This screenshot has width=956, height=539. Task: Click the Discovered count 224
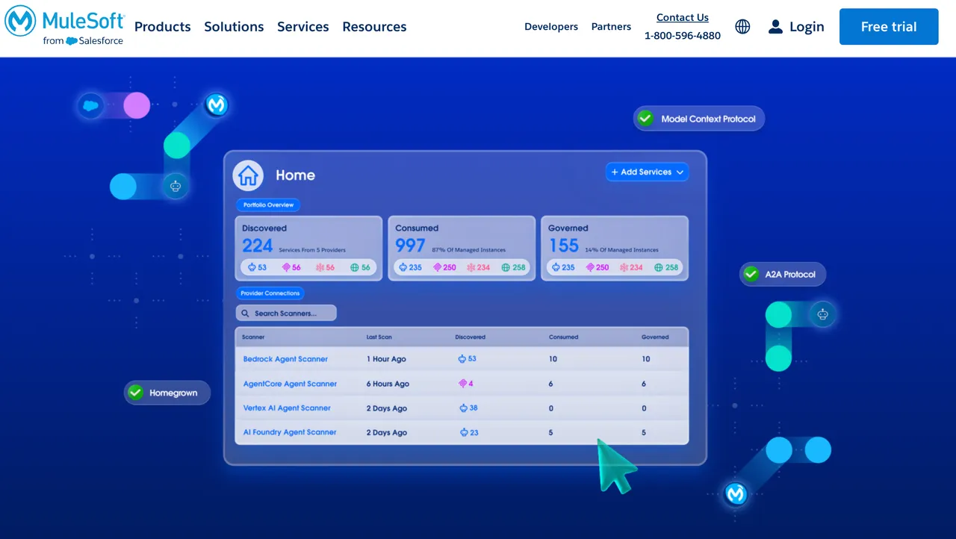coord(258,246)
